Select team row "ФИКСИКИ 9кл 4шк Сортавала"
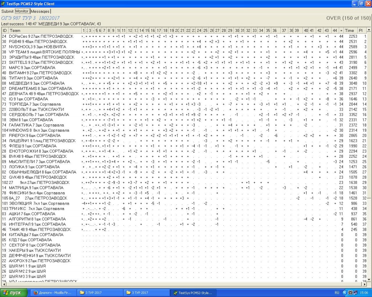This screenshot has width=372, height=297. pos(184,193)
